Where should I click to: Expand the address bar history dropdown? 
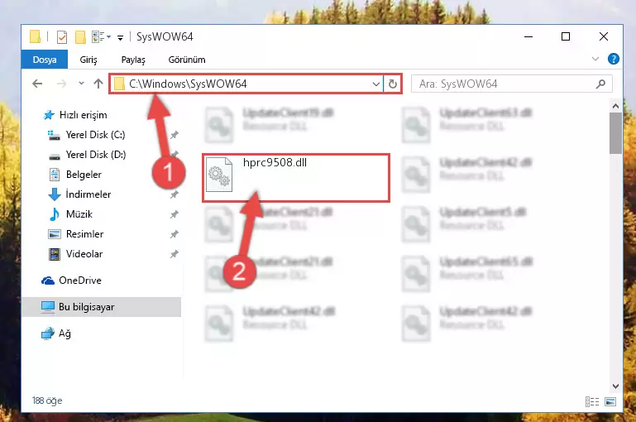(376, 84)
